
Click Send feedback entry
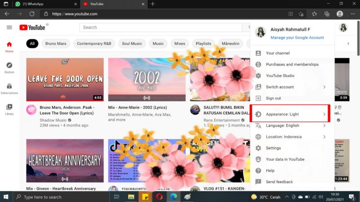tap(292, 182)
